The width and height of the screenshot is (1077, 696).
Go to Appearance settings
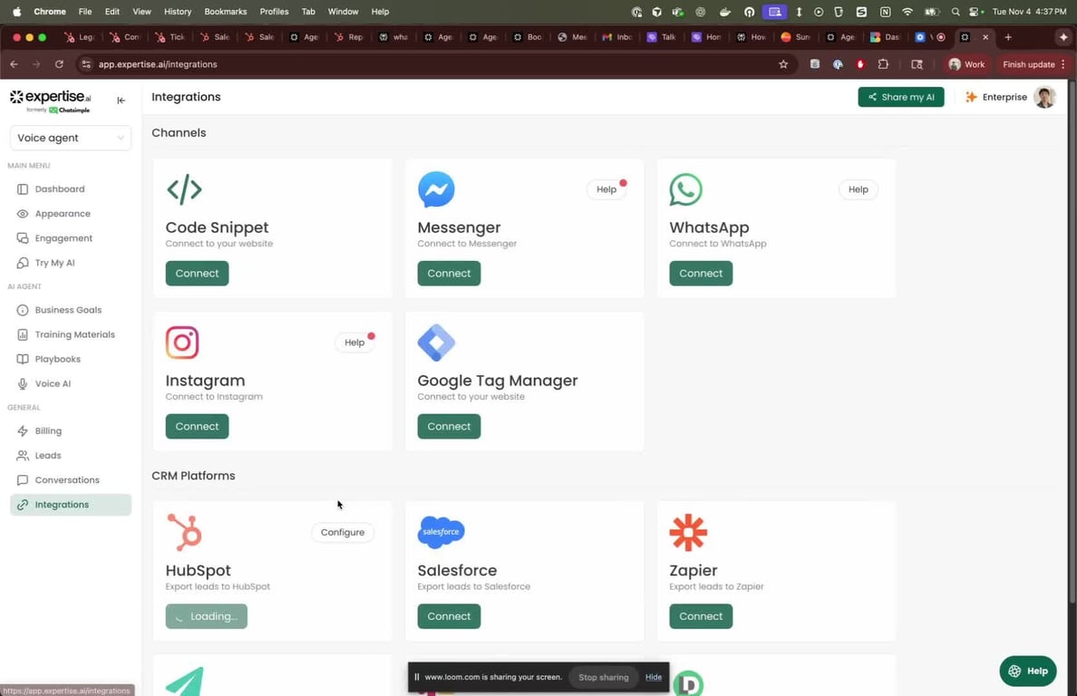(x=62, y=214)
